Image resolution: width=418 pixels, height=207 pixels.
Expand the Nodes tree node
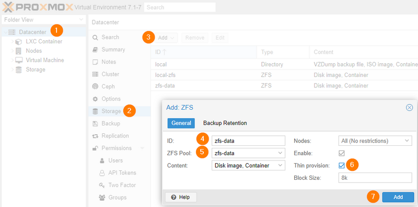(13, 51)
